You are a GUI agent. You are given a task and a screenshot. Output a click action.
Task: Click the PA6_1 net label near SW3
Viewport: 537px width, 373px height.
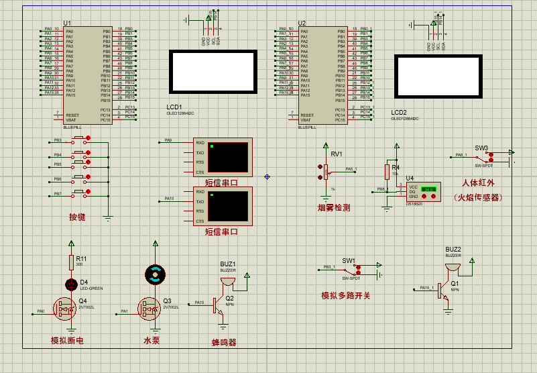[461, 155]
